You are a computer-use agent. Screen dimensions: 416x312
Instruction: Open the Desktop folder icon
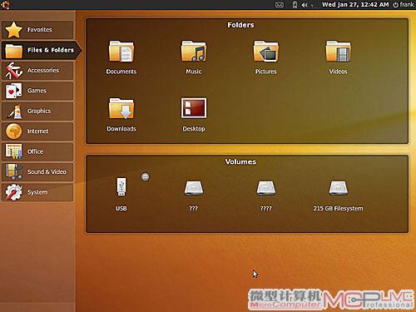pos(194,108)
